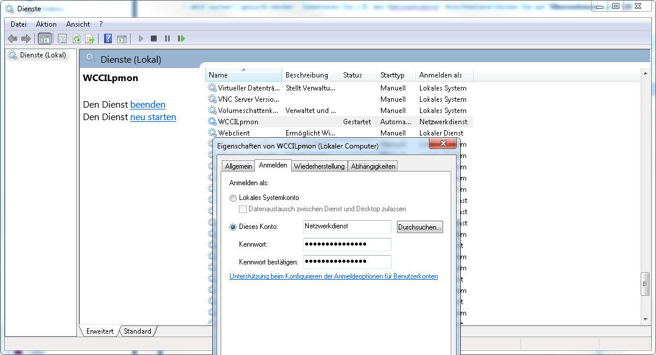Viewport: 656px width, 355px height.
Task: Open the Aktion menu
Action: pyautogui.click(x=46, y=24)
